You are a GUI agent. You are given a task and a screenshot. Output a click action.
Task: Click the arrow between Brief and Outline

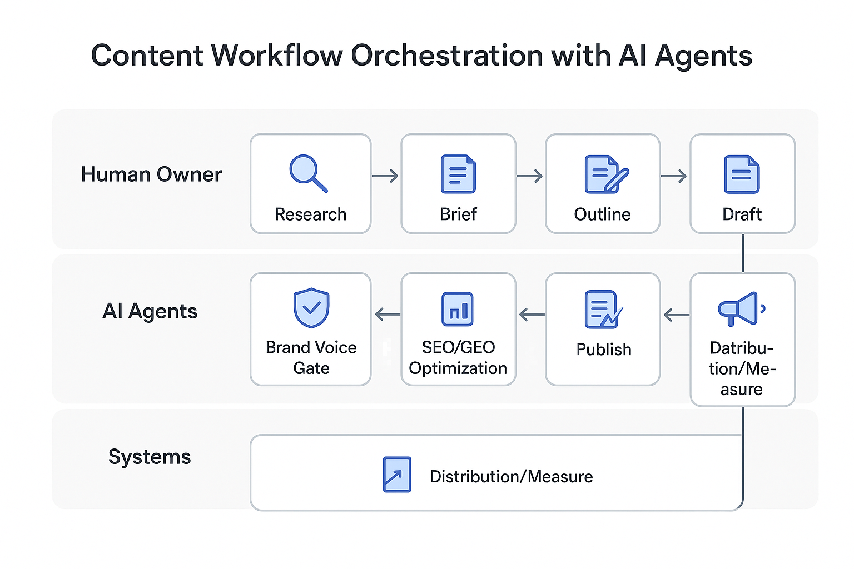pyautogui.click(x=530, y=176)
